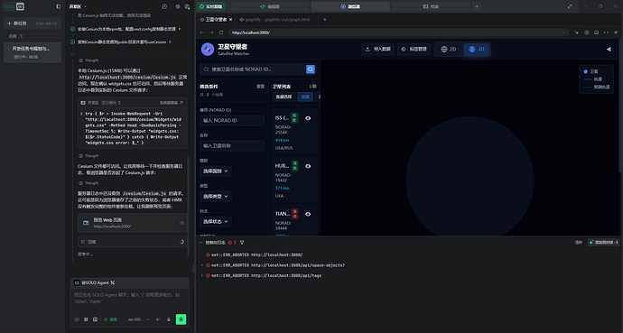Click the blue search button beside the NORAD search field

311,69
